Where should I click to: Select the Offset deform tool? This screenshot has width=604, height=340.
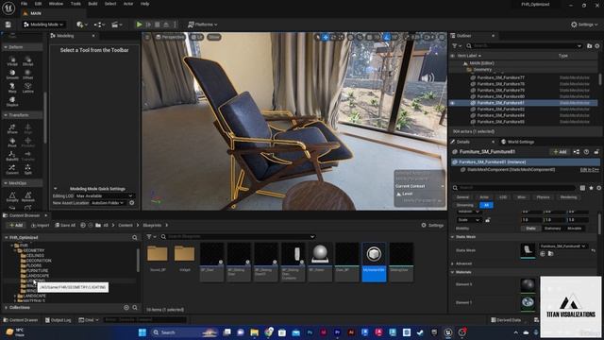pos(27,75)
